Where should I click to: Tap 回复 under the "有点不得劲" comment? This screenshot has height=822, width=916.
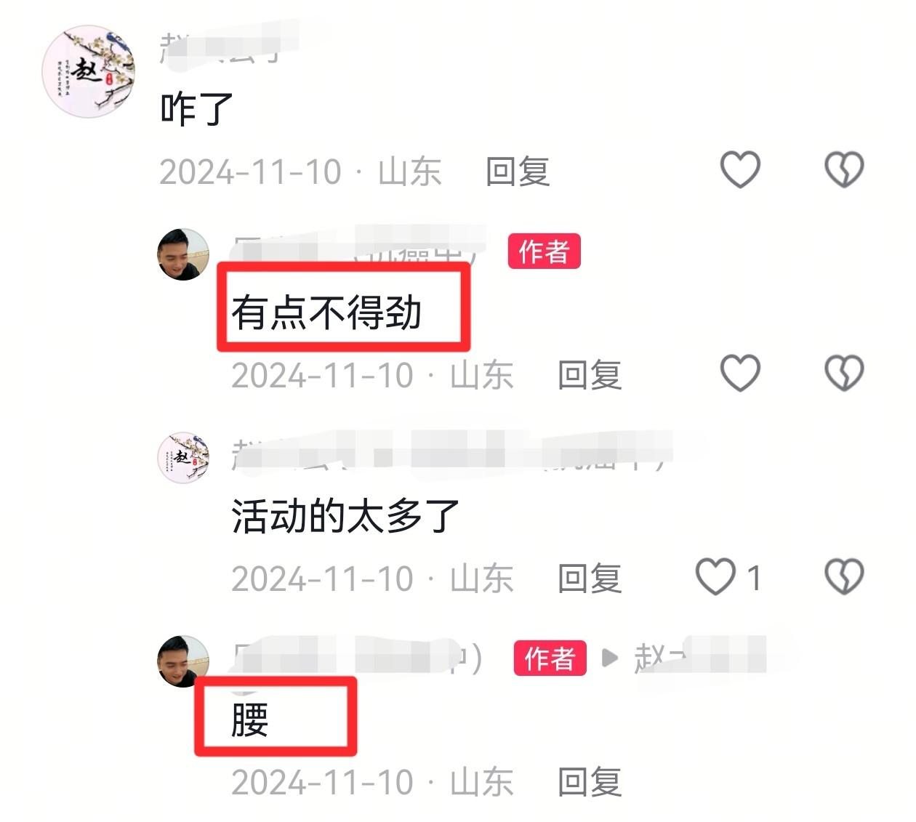click(x=590, y=375)
